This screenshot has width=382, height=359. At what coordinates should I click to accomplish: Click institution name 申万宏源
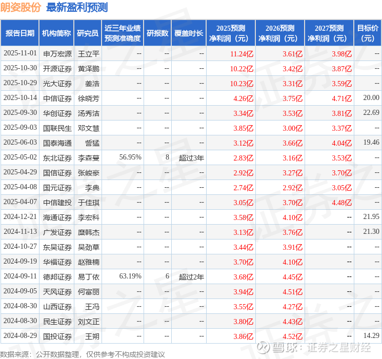[x=57, y=54]
